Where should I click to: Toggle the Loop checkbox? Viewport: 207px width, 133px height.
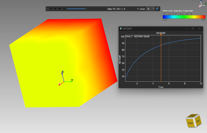point(141,9)
